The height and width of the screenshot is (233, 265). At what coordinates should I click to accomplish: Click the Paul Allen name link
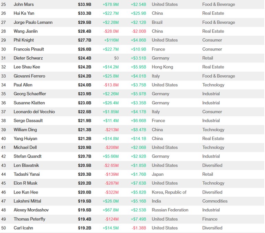coord(23,85)
